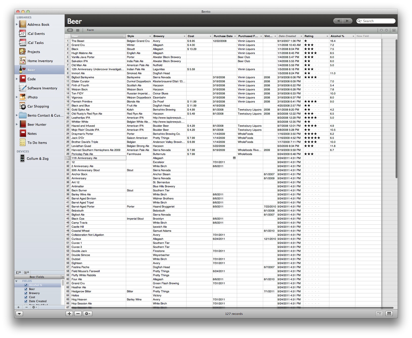Remove field with small minus in Fields panel
The image size is (412, 338).
(27, 307)
